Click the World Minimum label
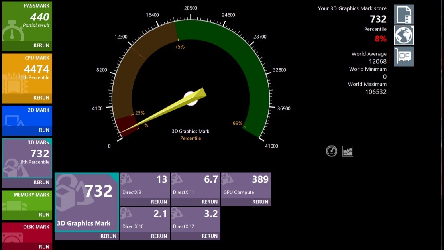The height and width of the screenshot is (250, 444). coord(368,69)
